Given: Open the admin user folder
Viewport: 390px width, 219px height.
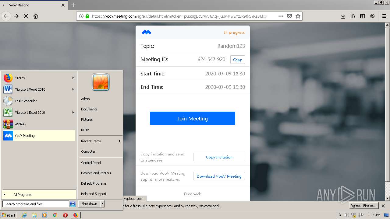Looking at the screenshot, I should [101, 99].
